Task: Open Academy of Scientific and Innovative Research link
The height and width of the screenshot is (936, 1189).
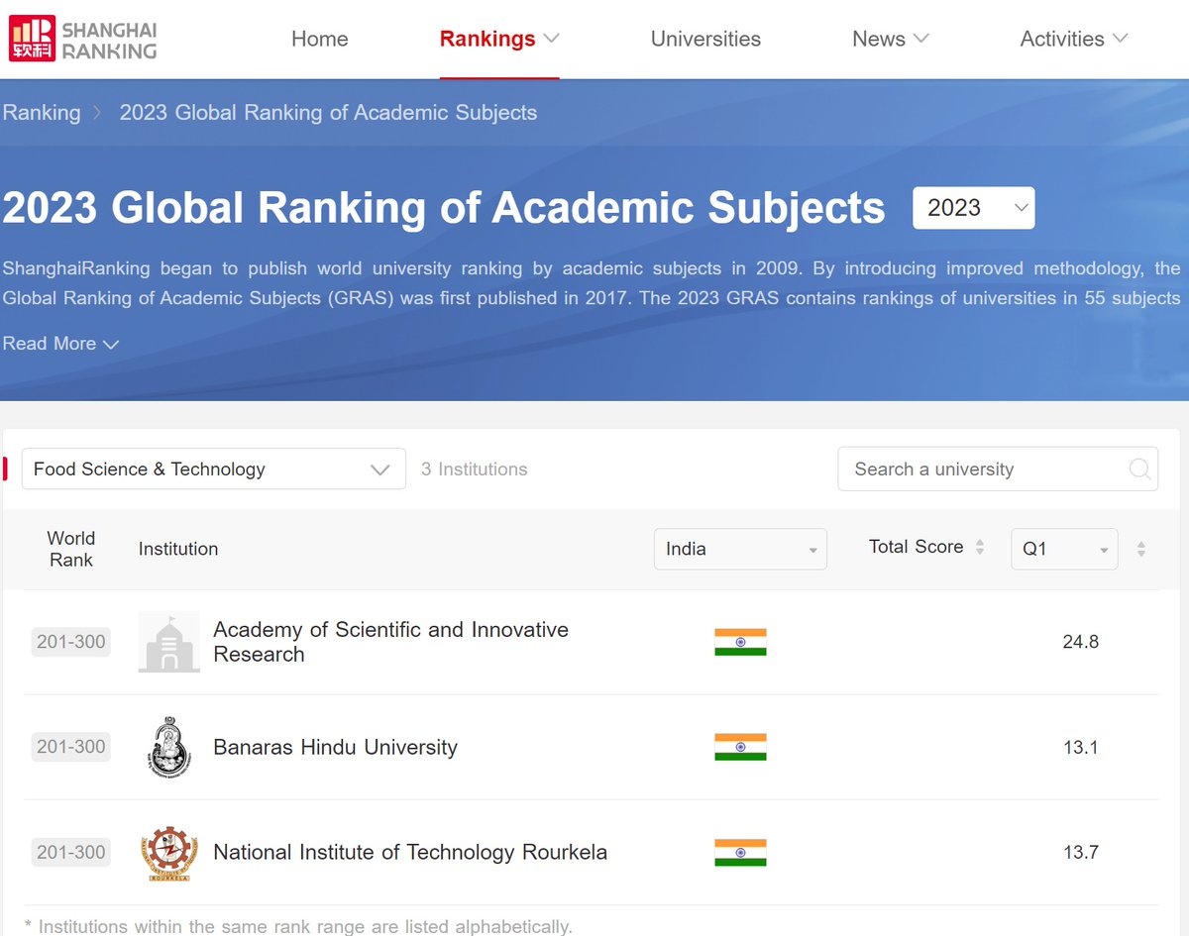Action: pyautogui.click(x=390, y=642)
